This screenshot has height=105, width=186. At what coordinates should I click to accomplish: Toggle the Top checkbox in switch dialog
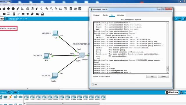click(93, 84)
